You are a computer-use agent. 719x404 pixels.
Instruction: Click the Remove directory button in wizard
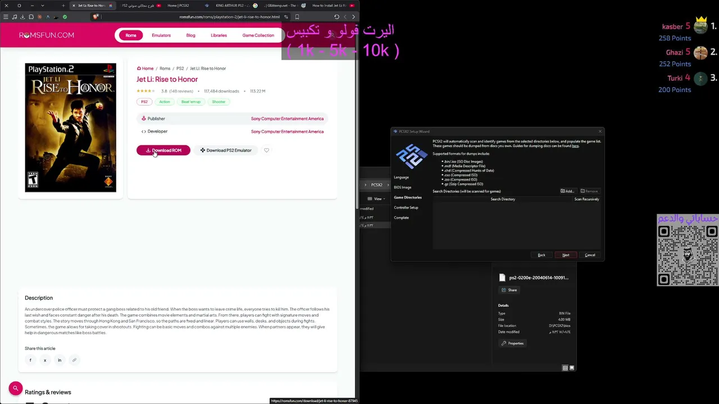point(589,191)
